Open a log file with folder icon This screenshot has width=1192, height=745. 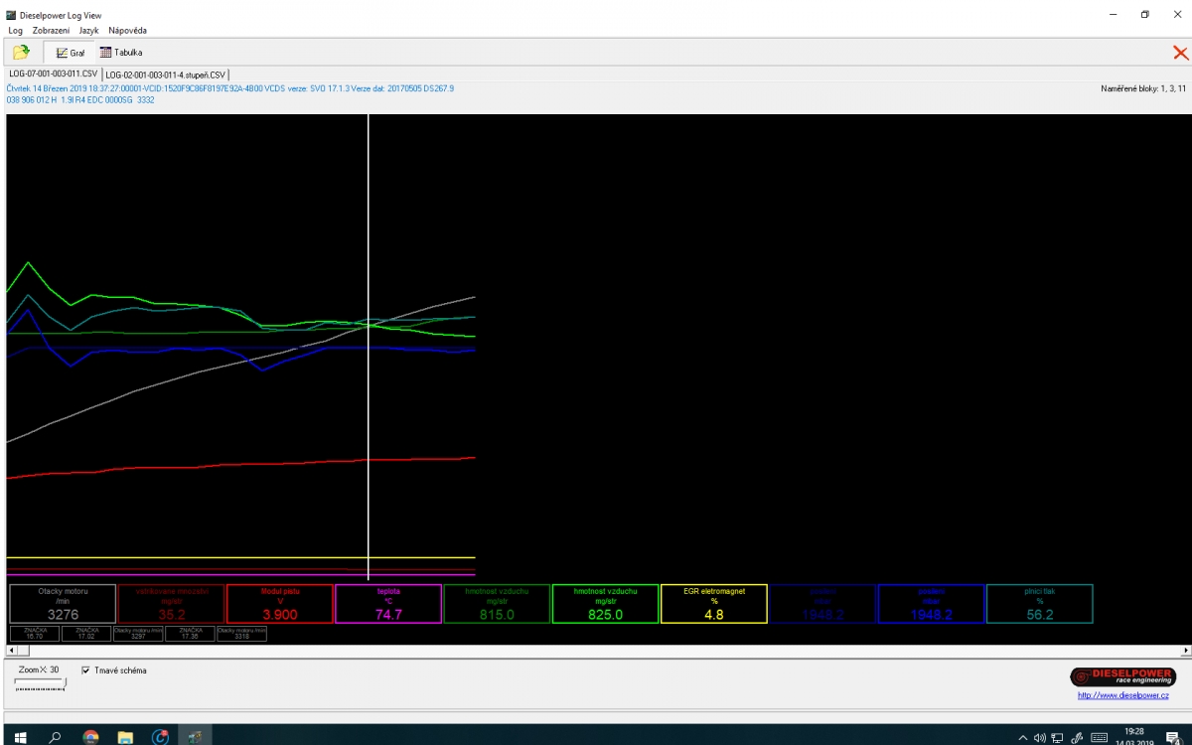[x=21, y=53]
